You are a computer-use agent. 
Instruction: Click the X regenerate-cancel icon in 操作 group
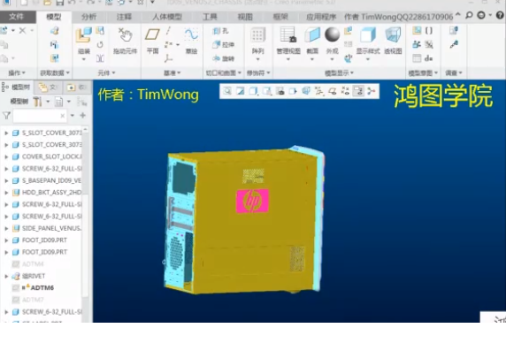click(22, 31)
